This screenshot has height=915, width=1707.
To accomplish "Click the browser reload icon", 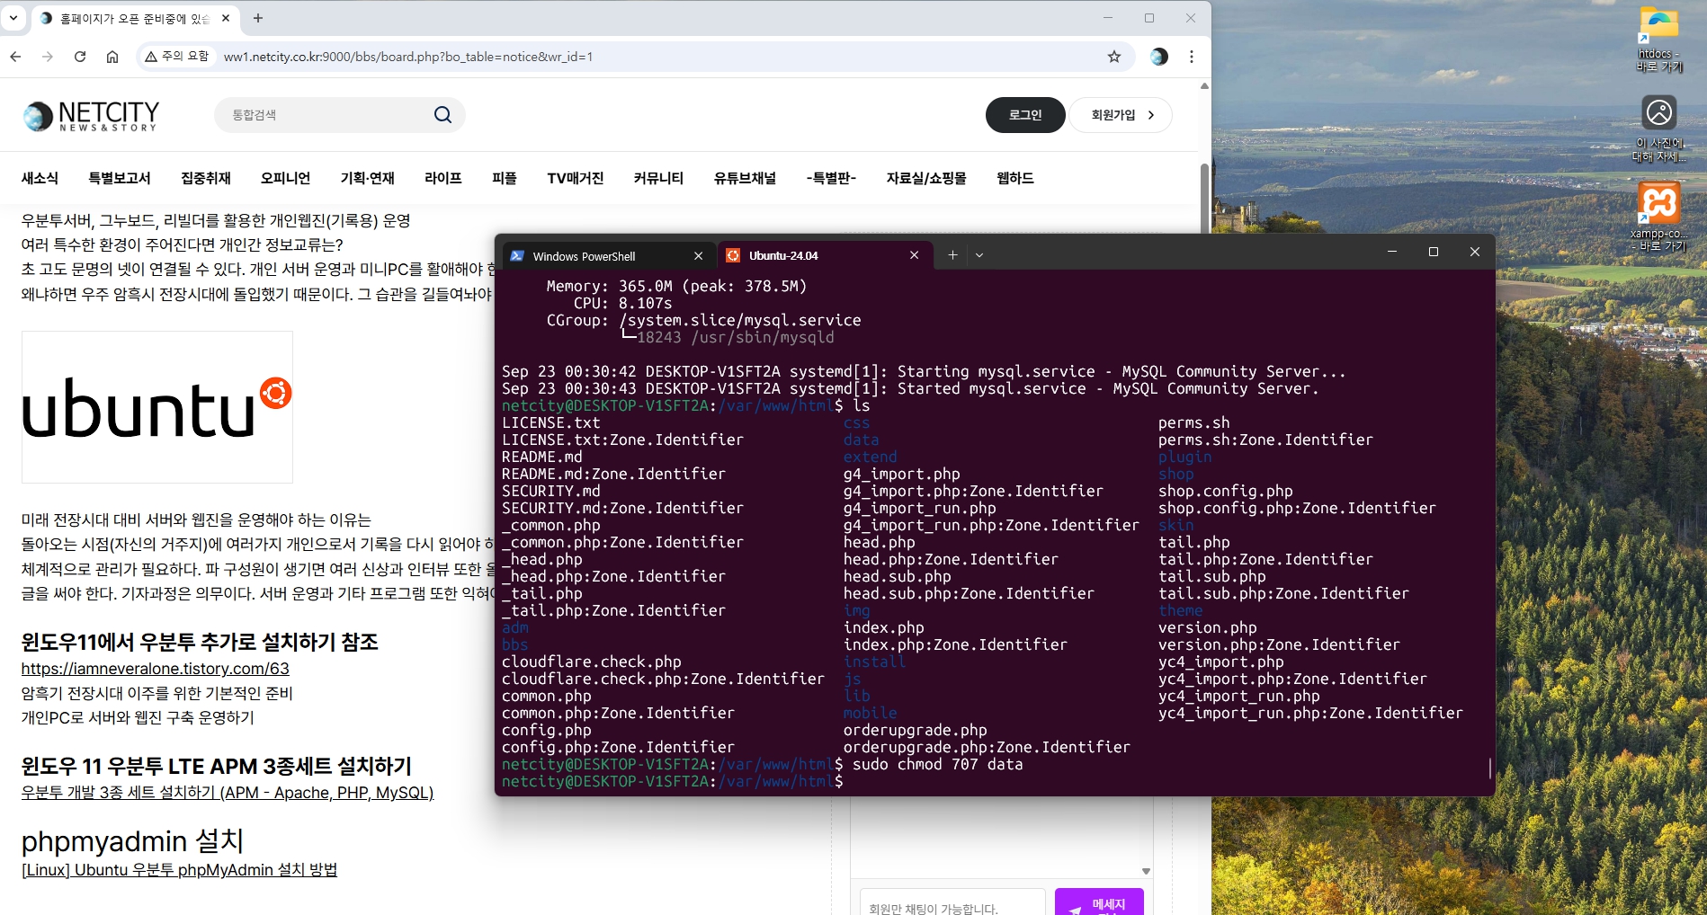I will tap(80, 57).
